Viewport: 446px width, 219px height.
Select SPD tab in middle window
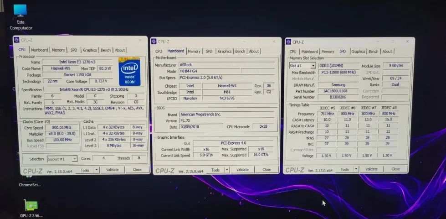(209, 51)
